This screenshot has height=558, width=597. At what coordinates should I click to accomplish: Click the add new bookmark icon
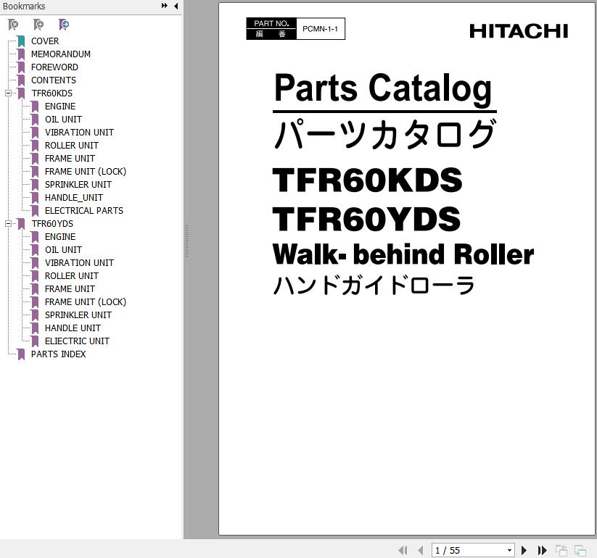click(x=38, y=25)
